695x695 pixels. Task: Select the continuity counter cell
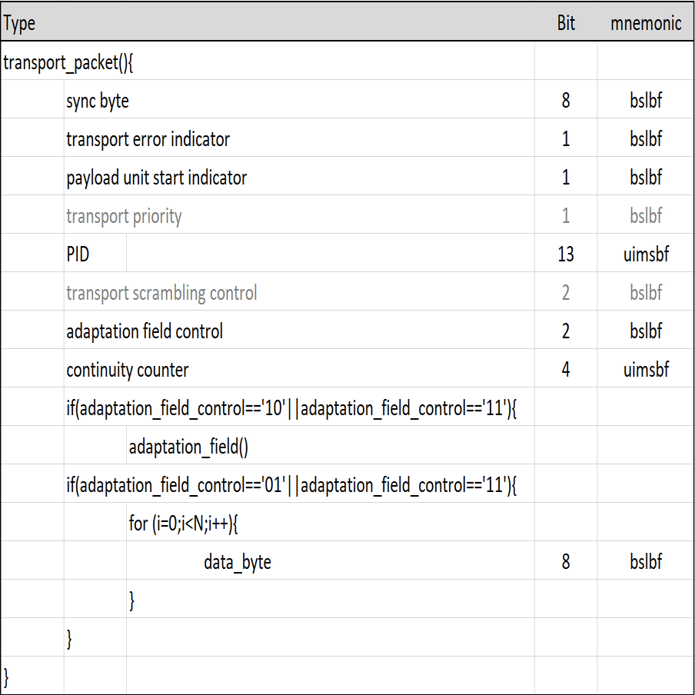(128, 370)
